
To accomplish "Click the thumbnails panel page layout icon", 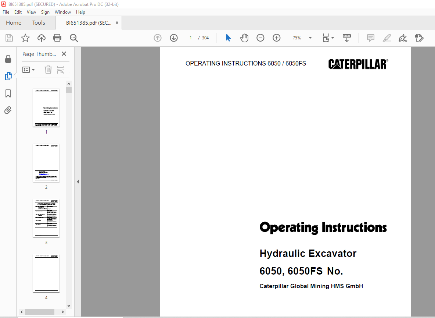I will tap(60, 70).
